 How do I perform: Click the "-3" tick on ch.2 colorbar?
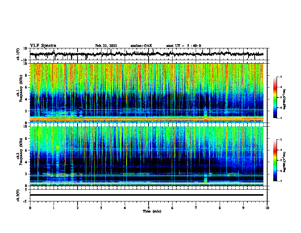[x=280, y=140]
